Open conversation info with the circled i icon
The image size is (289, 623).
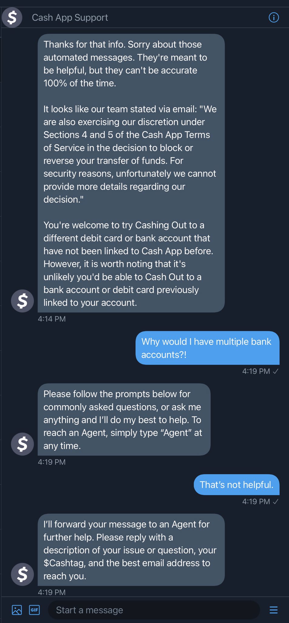274,17
